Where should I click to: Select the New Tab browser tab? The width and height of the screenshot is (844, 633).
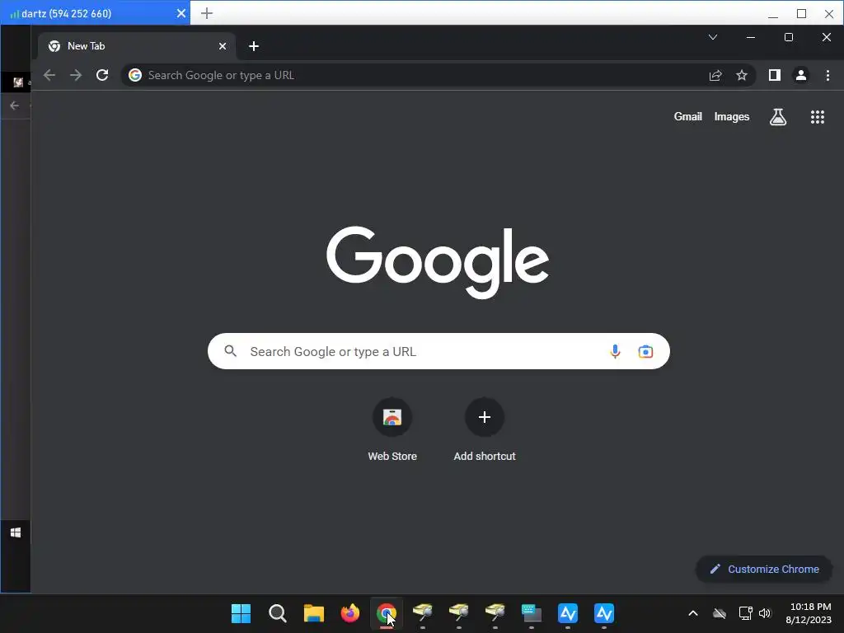tap(137, 46)
